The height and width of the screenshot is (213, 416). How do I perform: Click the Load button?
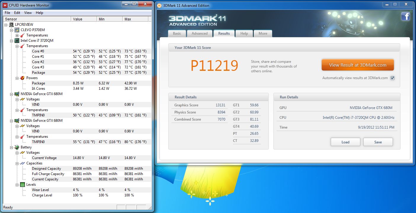(345, 142)
